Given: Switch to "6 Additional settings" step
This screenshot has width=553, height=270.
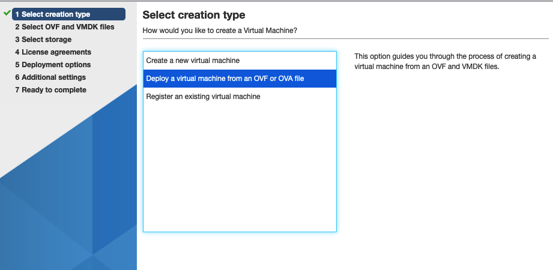Looking at the screenshot, I should [x=50, y=77].
